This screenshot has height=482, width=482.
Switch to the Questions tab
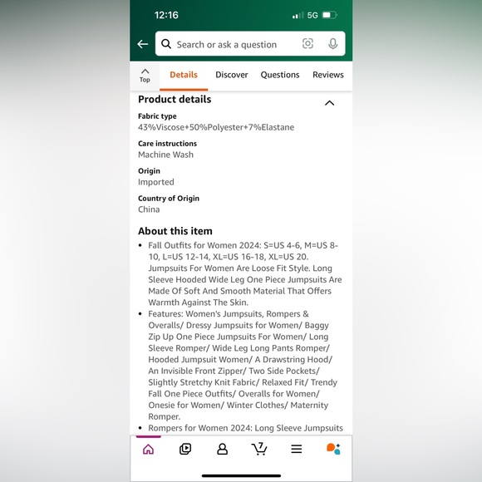pos(280,75)
